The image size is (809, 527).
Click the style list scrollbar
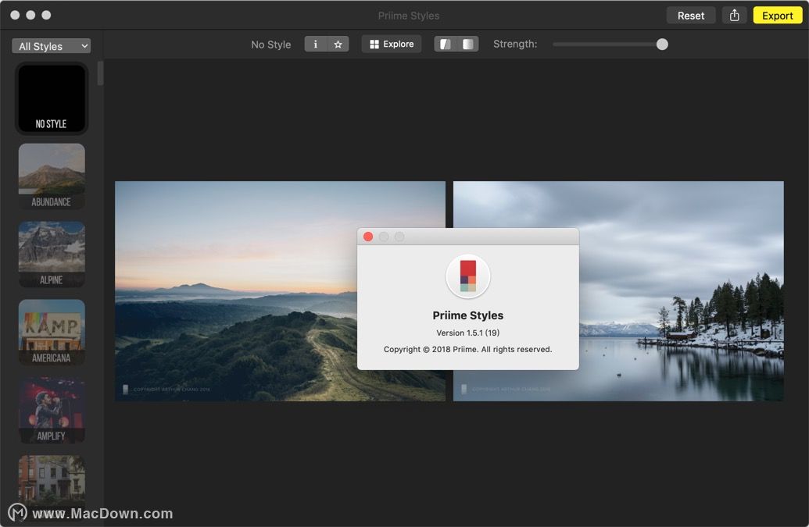click(x=100, y=73)
